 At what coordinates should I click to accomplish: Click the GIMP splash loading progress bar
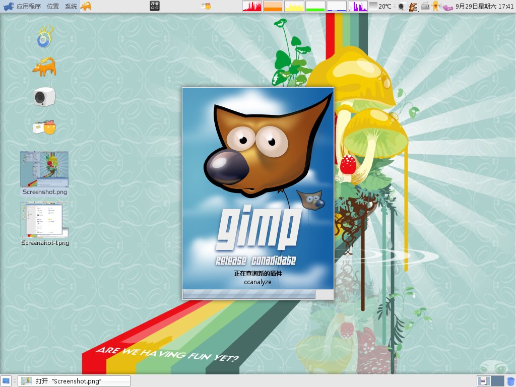point(258,294)
